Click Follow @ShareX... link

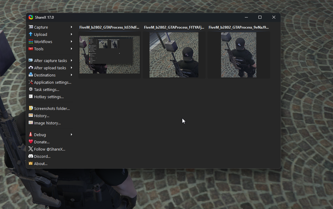pos(50,149)
